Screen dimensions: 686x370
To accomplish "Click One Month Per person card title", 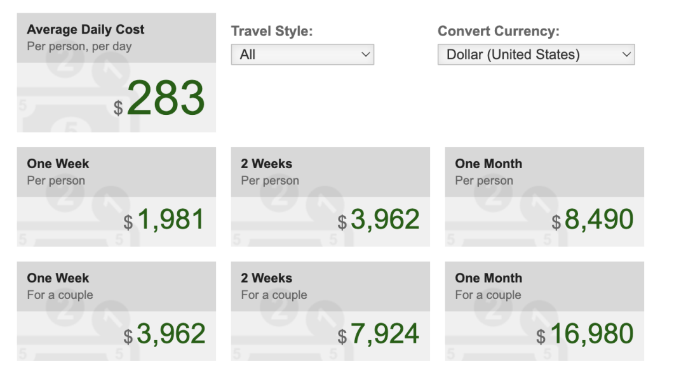I will (x=488, y=164).
